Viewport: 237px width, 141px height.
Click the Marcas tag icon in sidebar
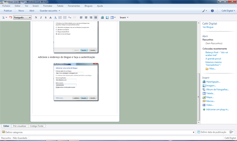pyautogui.click(x=204, y=101)
